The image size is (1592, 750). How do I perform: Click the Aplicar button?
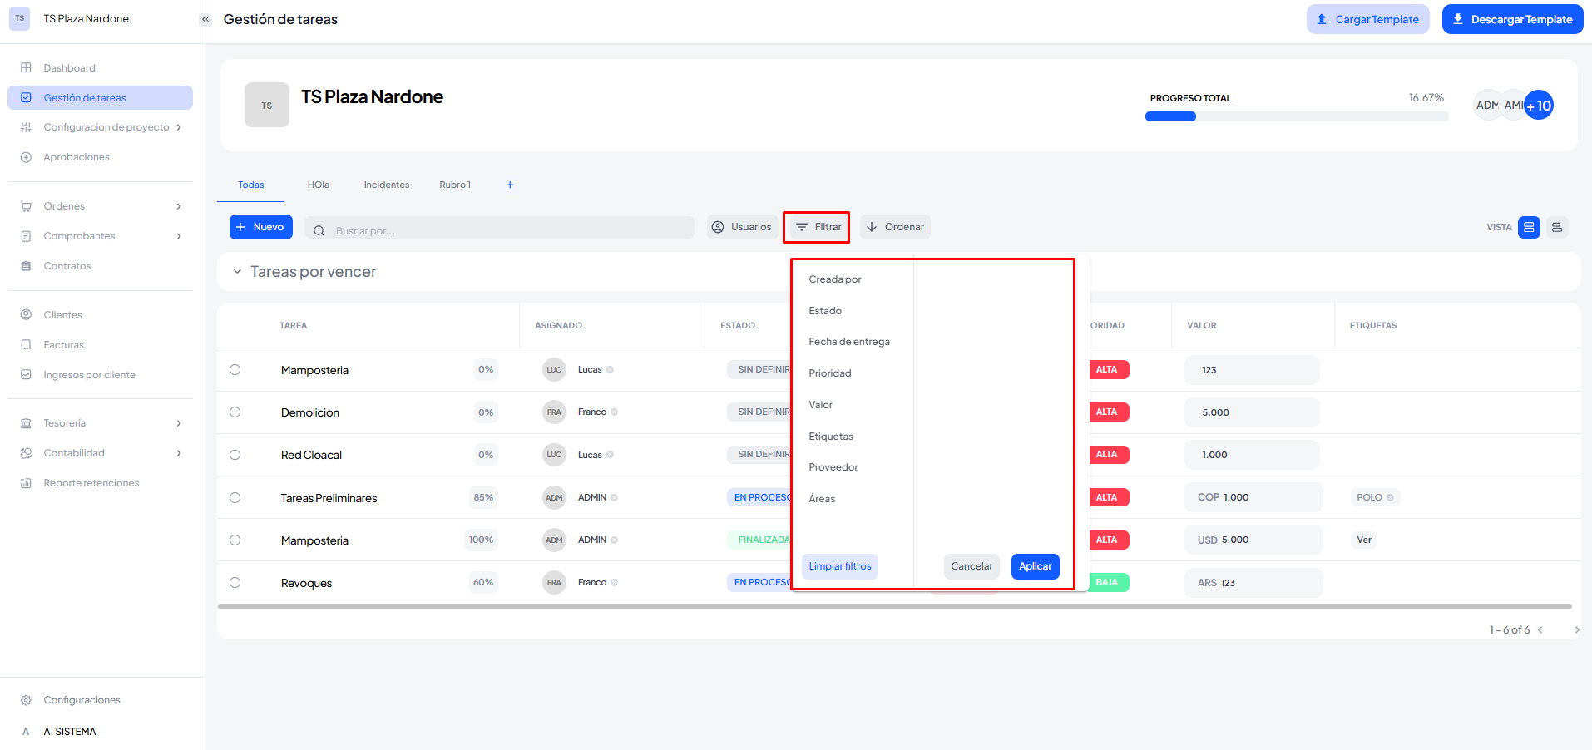click(1035, 566)
